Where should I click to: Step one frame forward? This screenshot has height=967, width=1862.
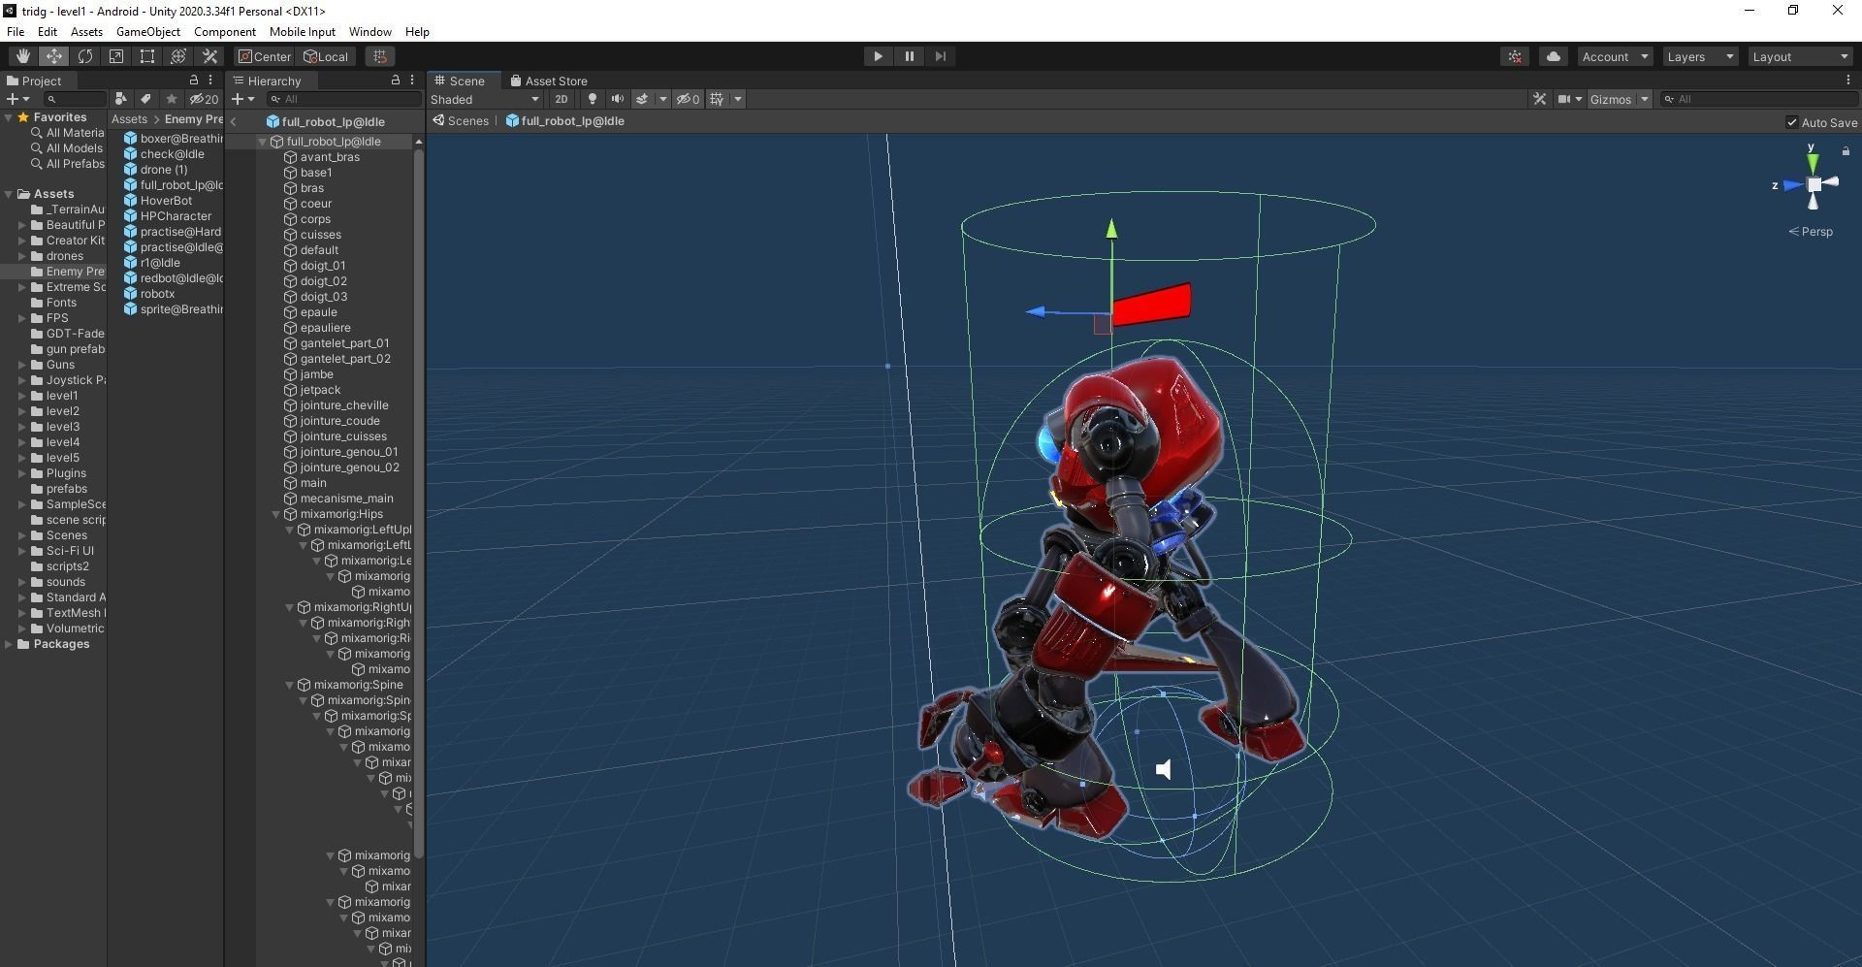pos(940,56)
